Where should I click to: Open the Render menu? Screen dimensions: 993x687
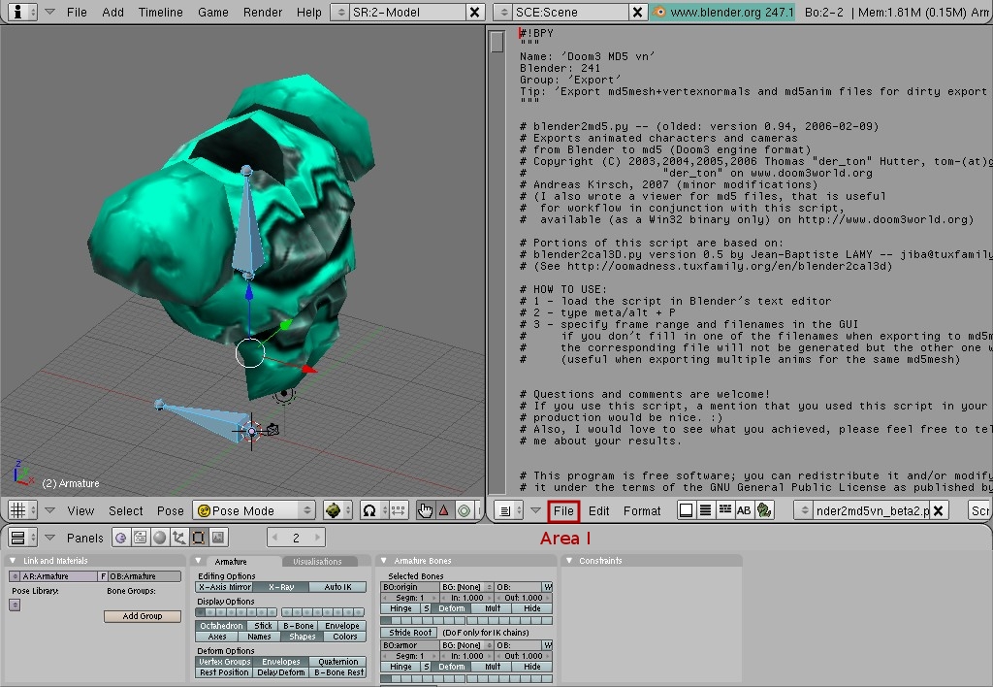click(262, 12)
